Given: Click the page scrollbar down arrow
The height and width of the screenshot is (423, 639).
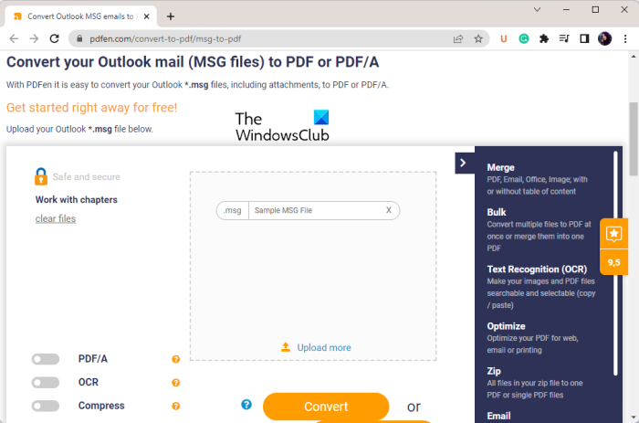Looking at the screenshot, I should 634,418.
